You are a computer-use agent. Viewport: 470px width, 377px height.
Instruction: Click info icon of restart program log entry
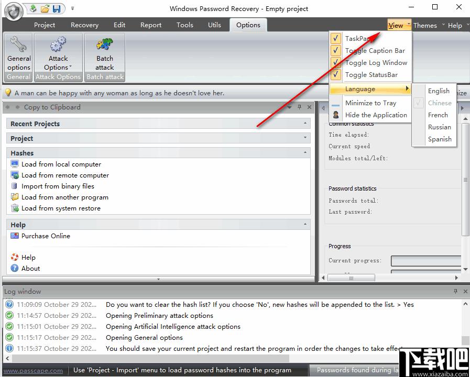[9, 348]
